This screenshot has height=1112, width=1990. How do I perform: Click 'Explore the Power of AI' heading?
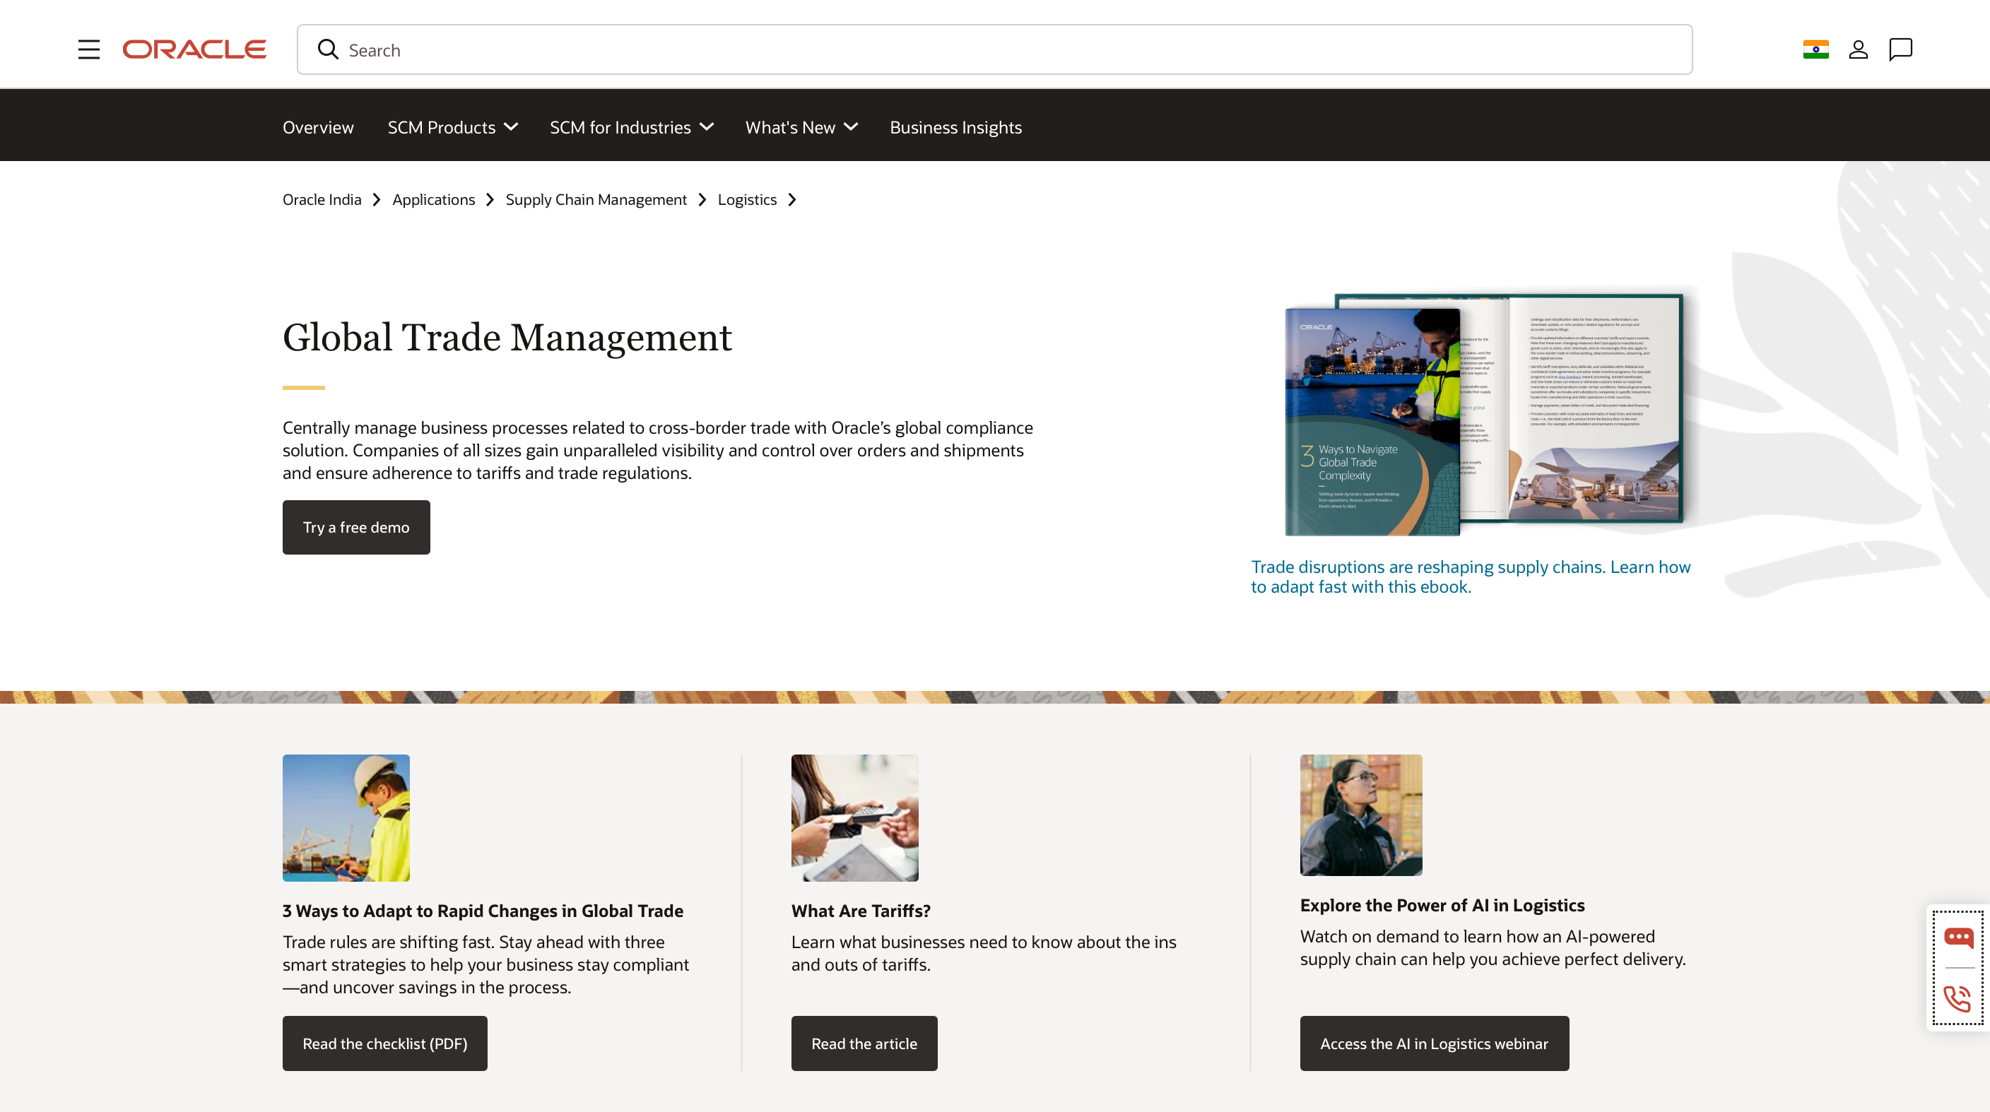1442,905
